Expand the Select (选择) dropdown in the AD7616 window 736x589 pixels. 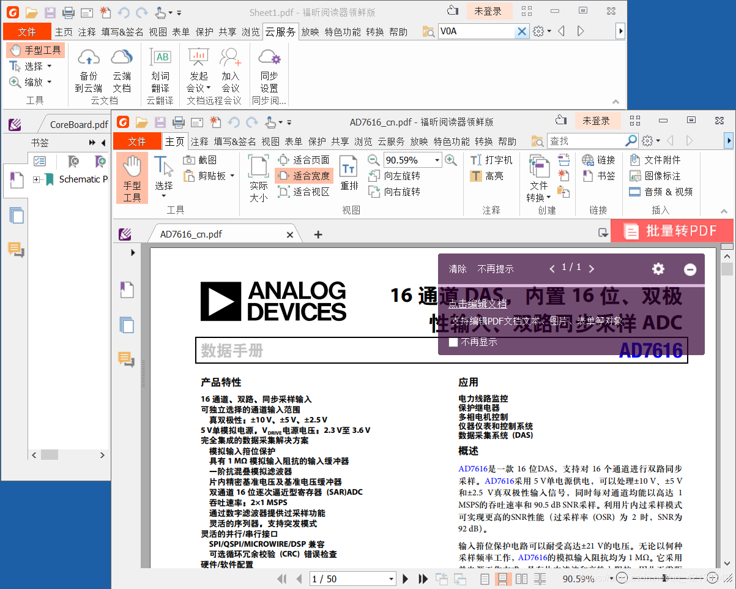click(163, 196)
